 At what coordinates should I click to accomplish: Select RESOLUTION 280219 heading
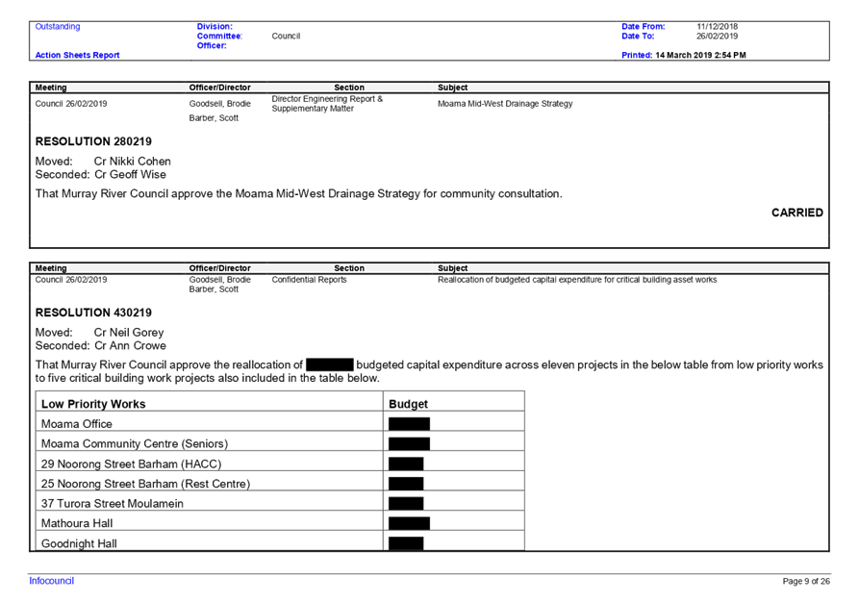click(93, 141)
